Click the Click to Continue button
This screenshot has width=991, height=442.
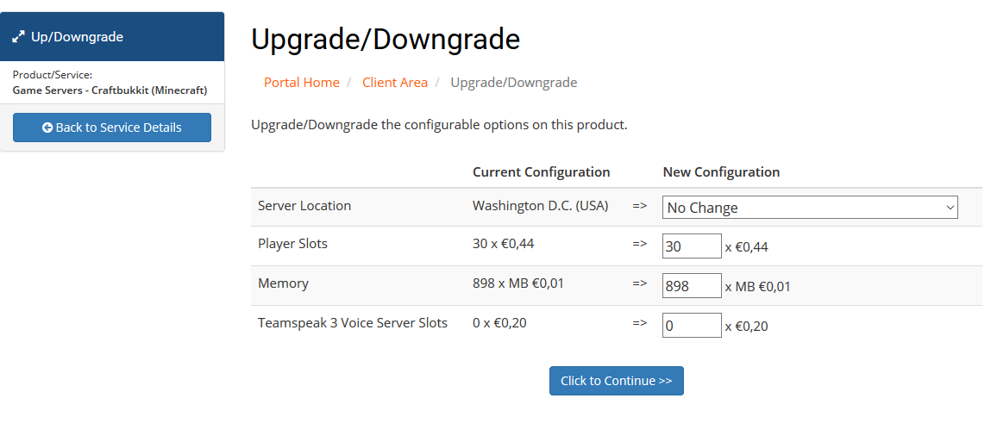click(616, 381)
